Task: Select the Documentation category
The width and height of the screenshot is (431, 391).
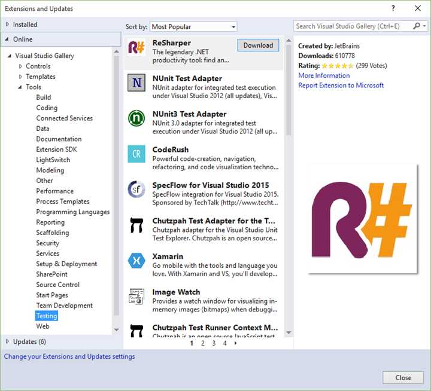Action: [x=59, y=139]
